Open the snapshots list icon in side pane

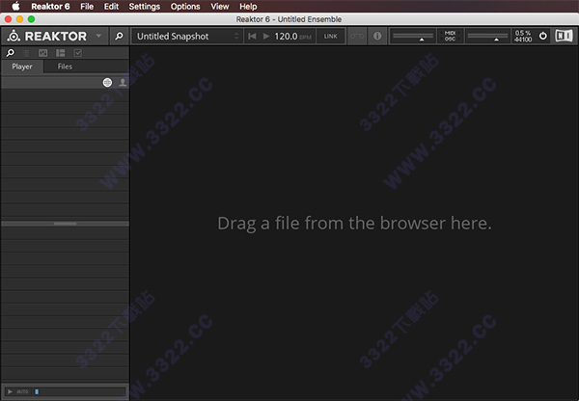click(x=26, y=53)
